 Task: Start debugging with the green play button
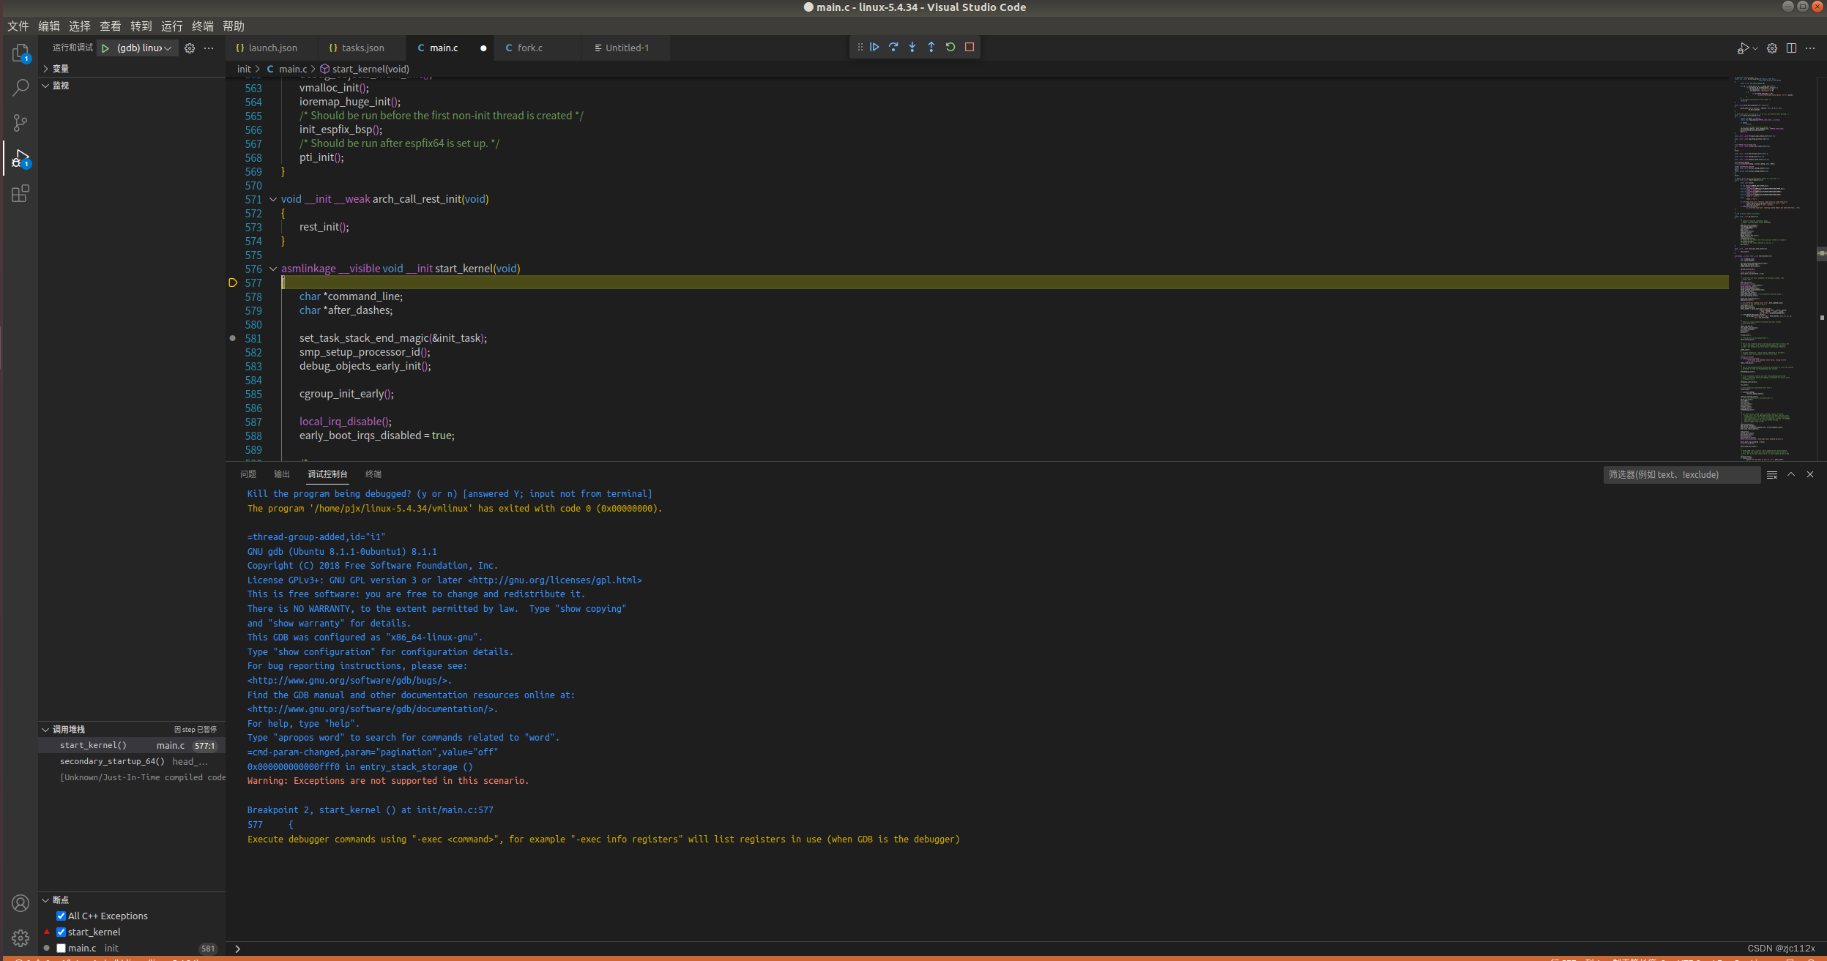coord(105,48)
